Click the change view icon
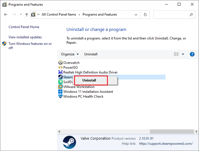This screenshot has height=151, width=199. (x=176, y=54)
